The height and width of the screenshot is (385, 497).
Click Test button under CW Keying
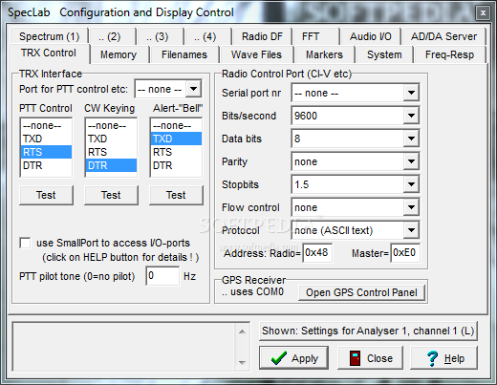[x=111, y=195]
